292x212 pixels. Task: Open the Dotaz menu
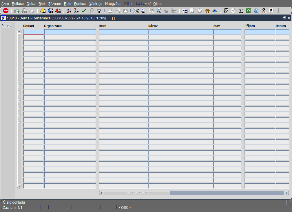pos(31,4)
